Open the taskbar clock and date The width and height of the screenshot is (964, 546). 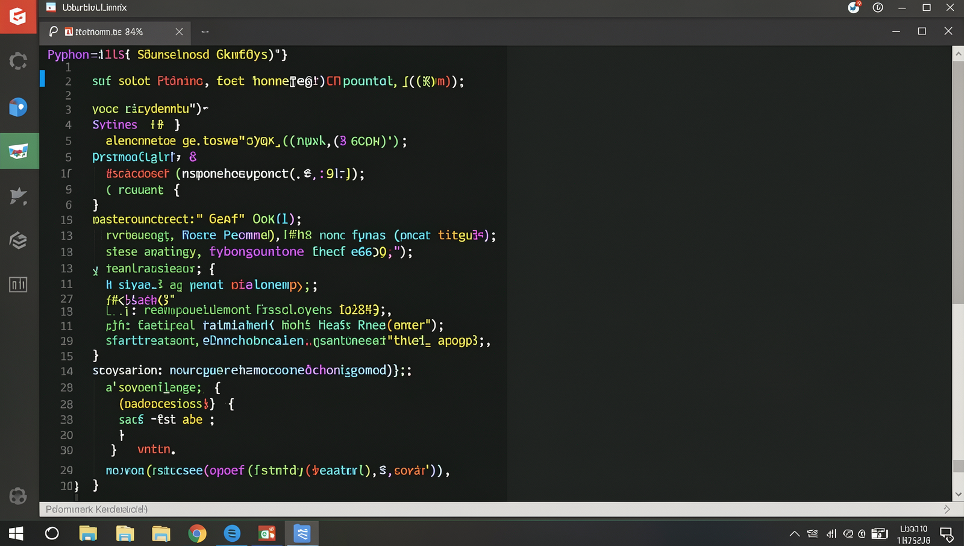(913, 535)
